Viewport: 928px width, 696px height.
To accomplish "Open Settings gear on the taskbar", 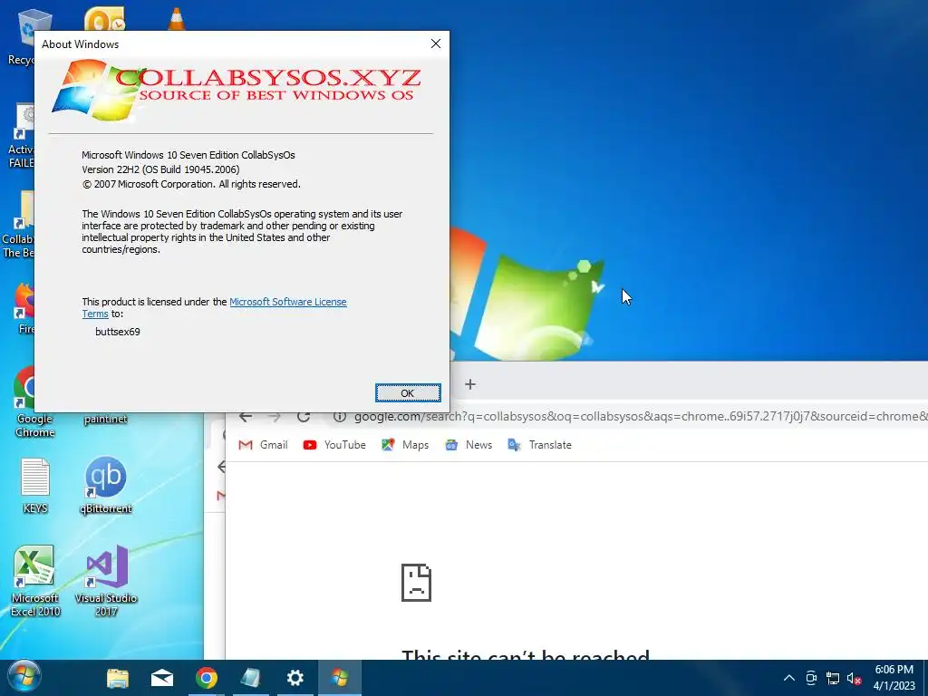I will point(295,678).
